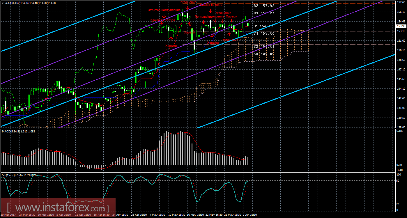Click the 141.05 price axis value
Screen dimensions: 407x218
click(401, 108)
